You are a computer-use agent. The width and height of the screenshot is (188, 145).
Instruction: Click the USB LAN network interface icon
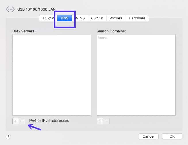click(9, 9)
